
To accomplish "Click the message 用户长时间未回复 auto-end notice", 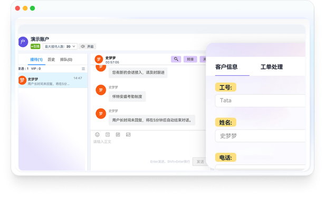I will [152, 120].
